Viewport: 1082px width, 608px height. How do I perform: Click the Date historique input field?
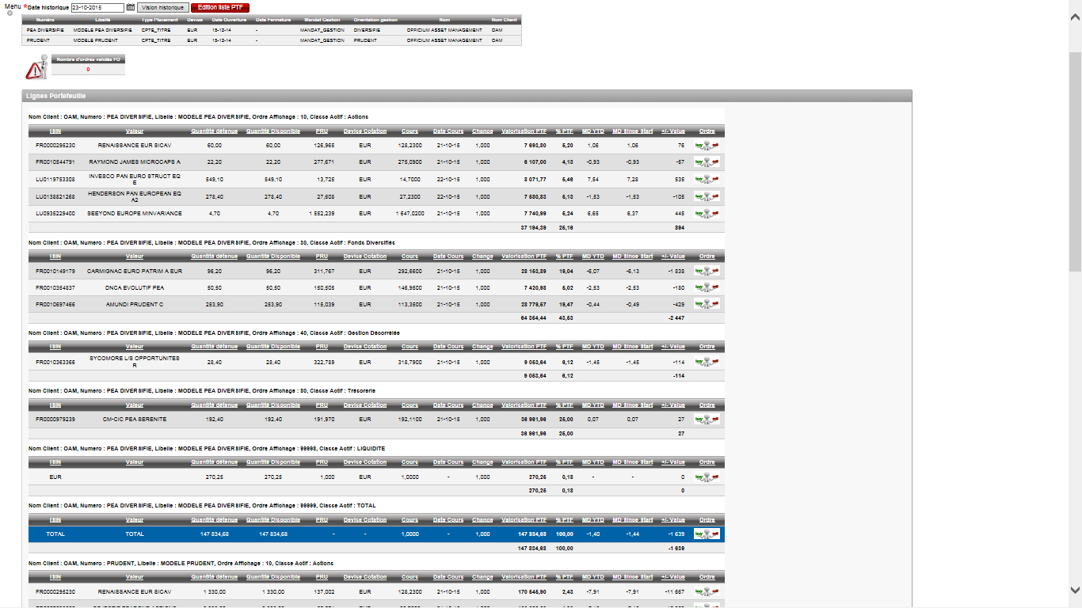(x=97, y=7)
